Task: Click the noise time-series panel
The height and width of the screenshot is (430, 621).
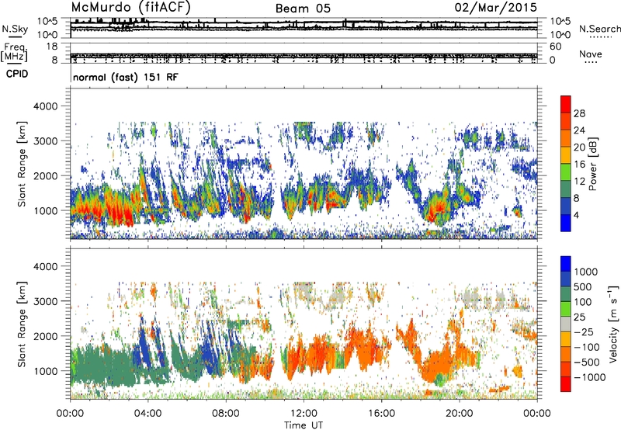Action: click(304, 27)
